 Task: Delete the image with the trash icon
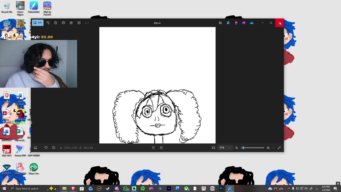[x=55, y=23]
